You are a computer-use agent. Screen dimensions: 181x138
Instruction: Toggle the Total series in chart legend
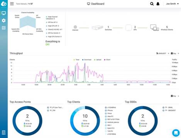76,60
